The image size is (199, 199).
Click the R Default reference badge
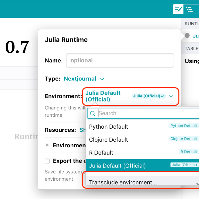click(189, 152)
